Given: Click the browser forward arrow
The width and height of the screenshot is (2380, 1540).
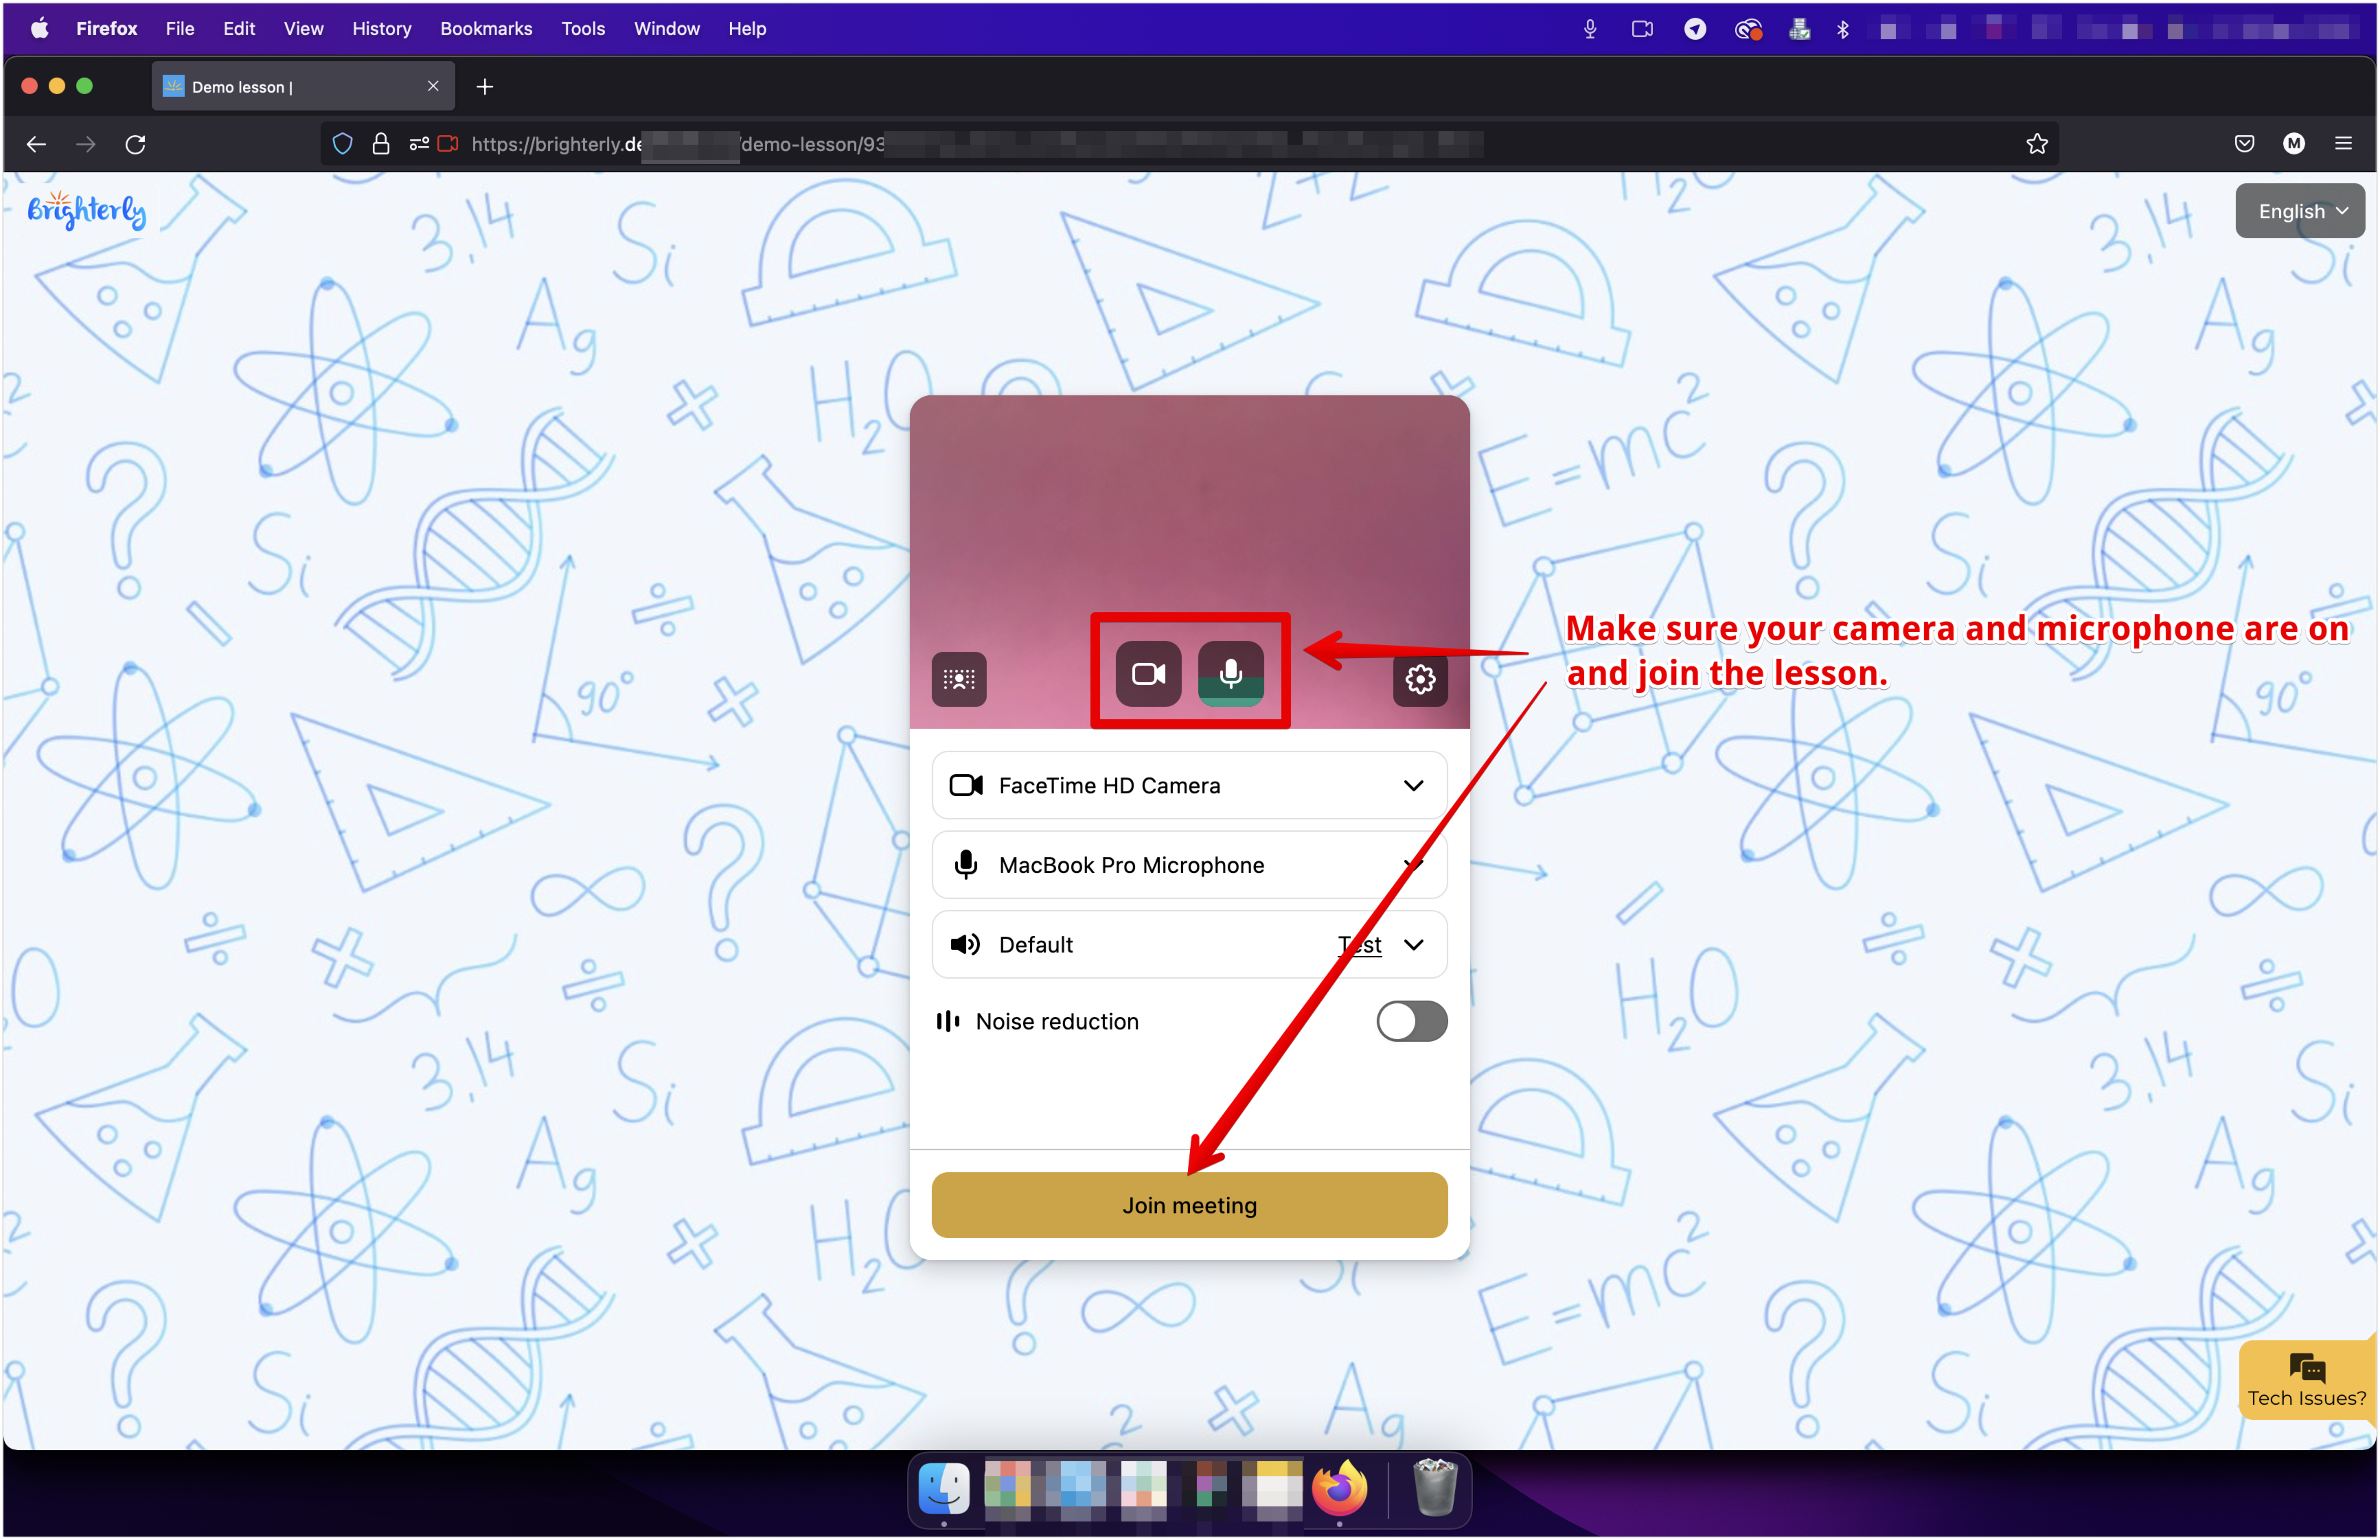Looking at the screenshot, I should [x=86, y=144].
